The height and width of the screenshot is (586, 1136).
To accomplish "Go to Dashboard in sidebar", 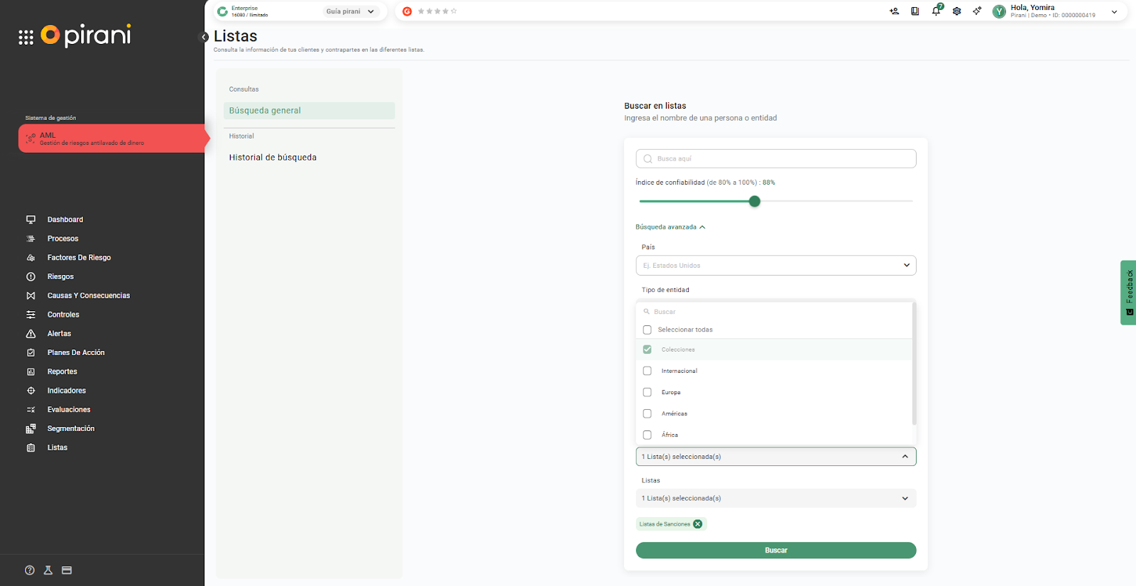I will 65,219.
